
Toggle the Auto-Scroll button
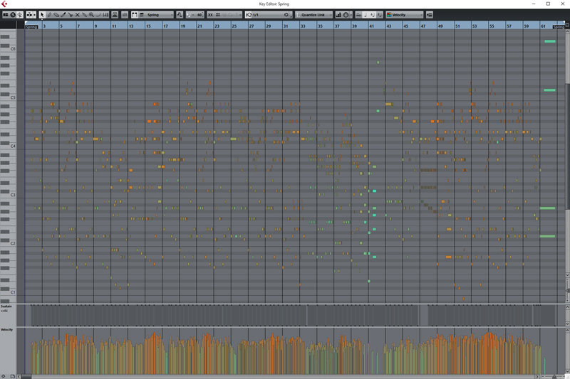pos(30,15)
